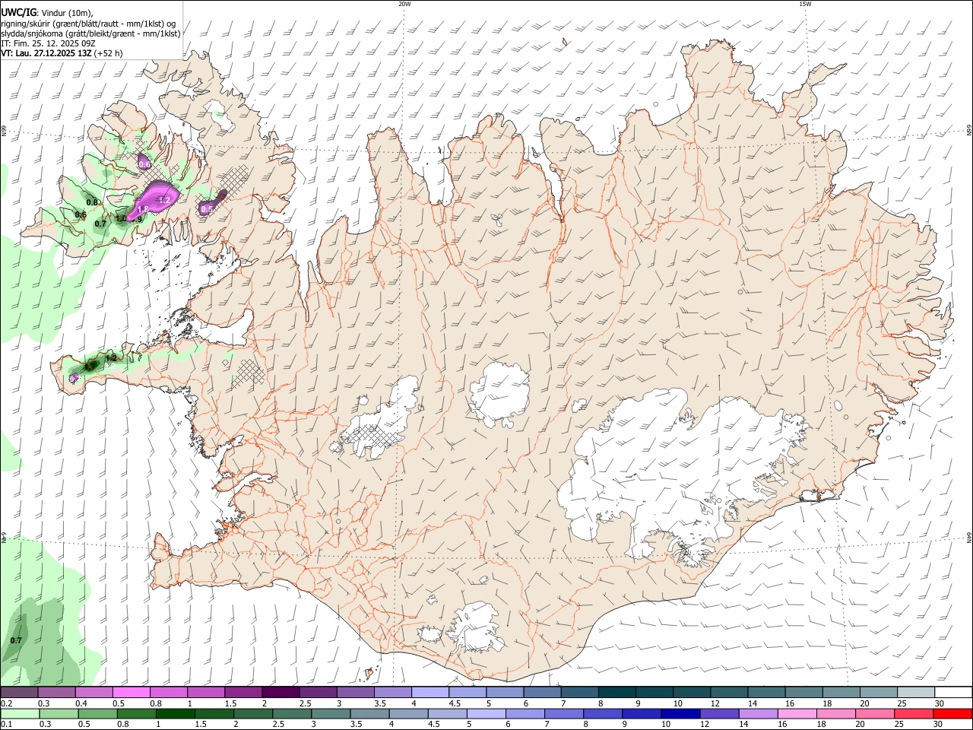The image size is (973, 730).
Task: Click the 'IT: Fim. 25. 12. 2025 09Z' line
Action: coord(48,43)
